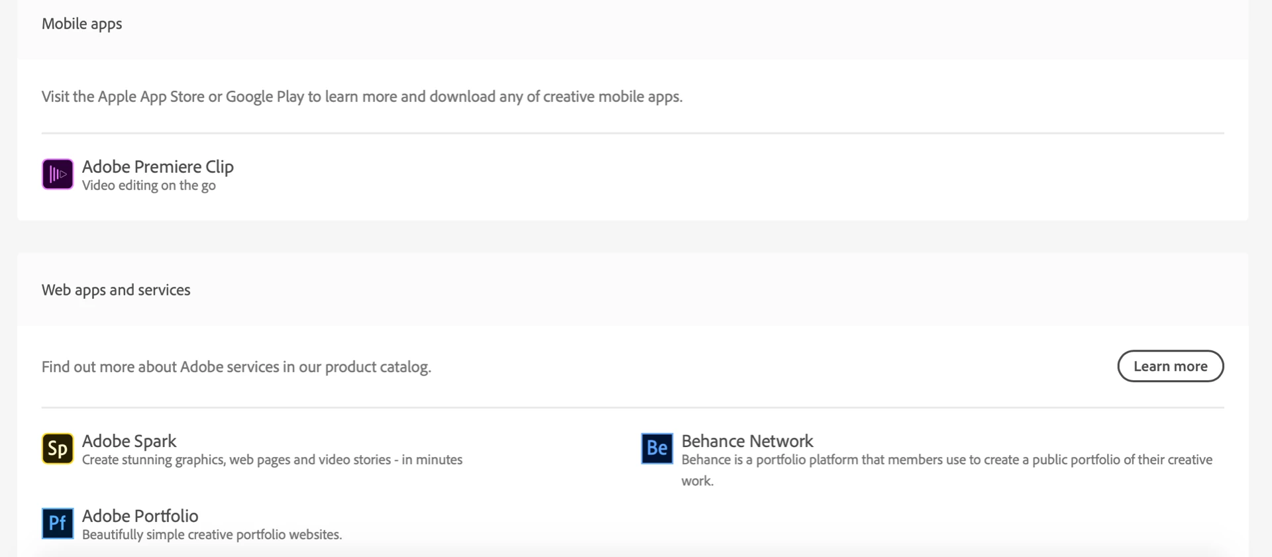Click the 'Behance is a portfolio platform' description
The height and width of the screenshot is (557, 1272).
click(x=947, y=470)
